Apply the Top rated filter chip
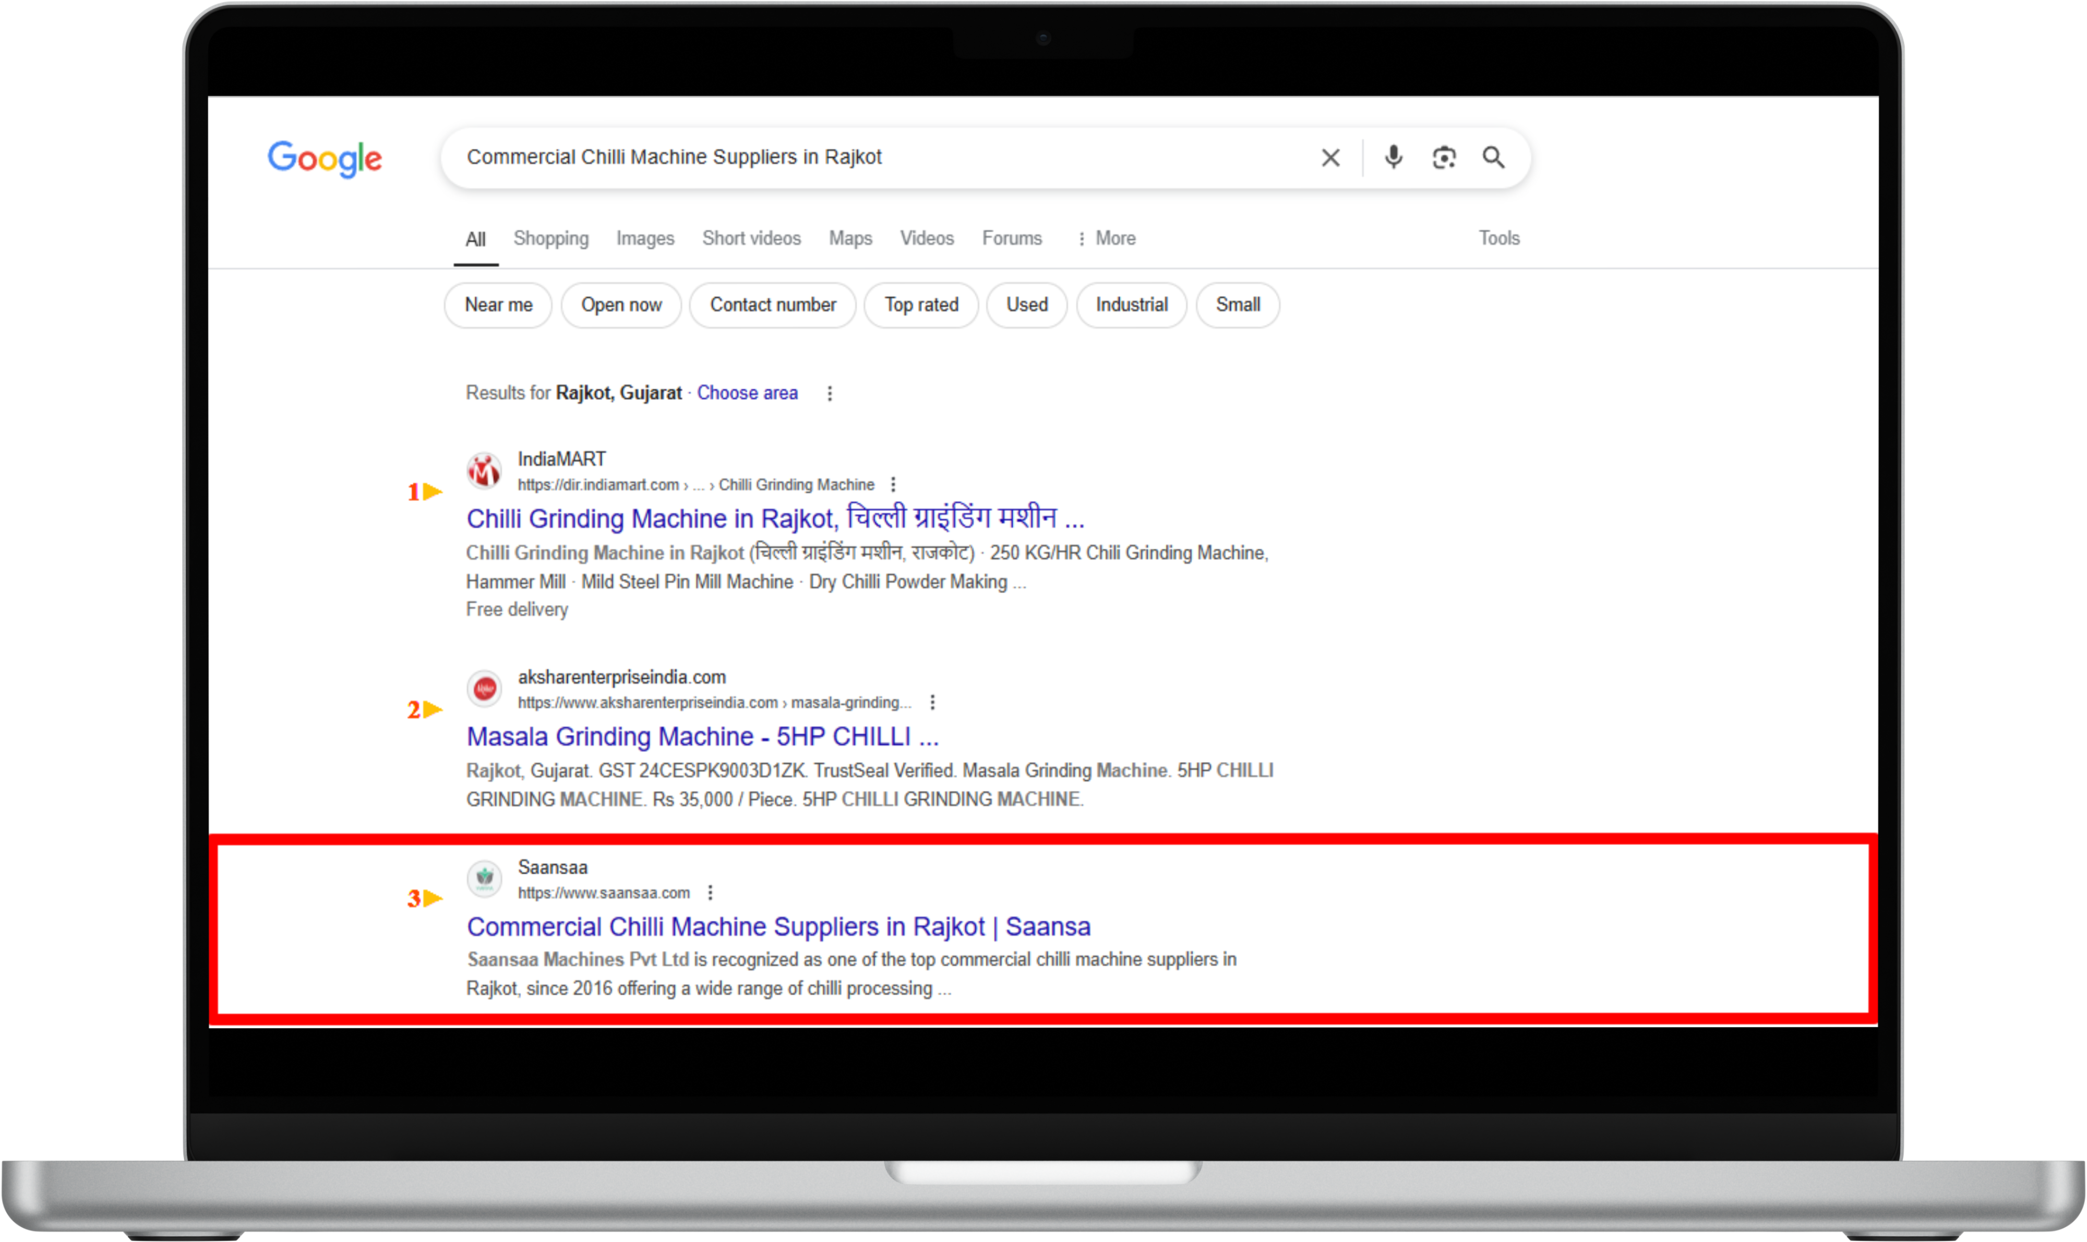Image resolution: width=2087 pixels, height=1242 pixels. pos(921,305)
